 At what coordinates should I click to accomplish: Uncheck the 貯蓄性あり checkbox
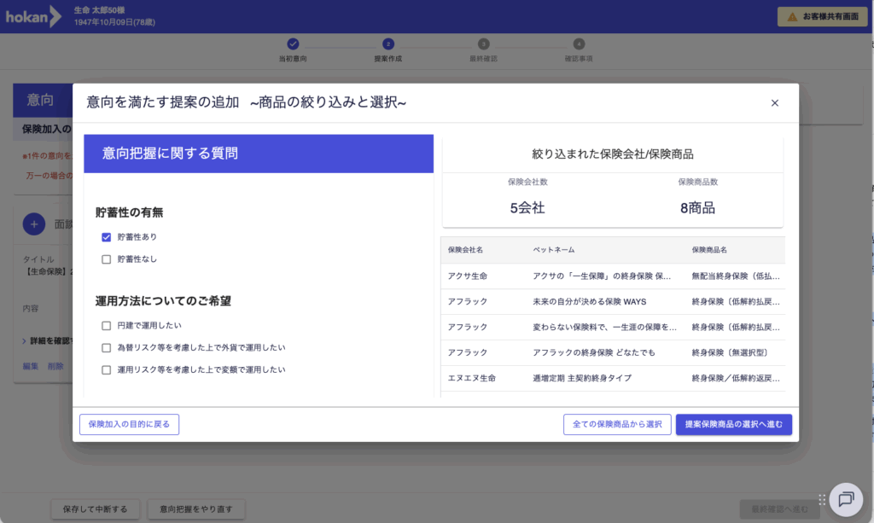click(x=107, y=237)
